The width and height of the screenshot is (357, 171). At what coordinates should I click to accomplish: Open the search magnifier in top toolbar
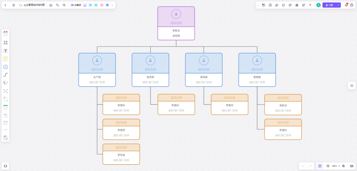64,5
